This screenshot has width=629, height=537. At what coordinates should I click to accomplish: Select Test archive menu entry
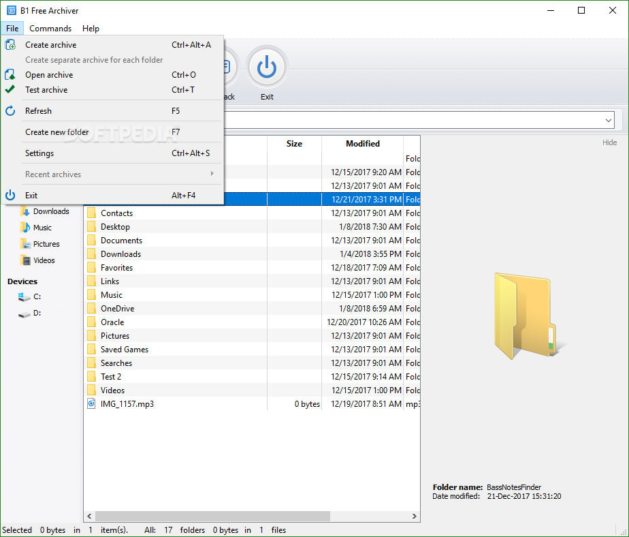click(x=112, y=90)
